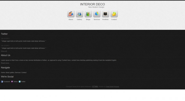Open the Portfolio monitor icon

point(105,14)
